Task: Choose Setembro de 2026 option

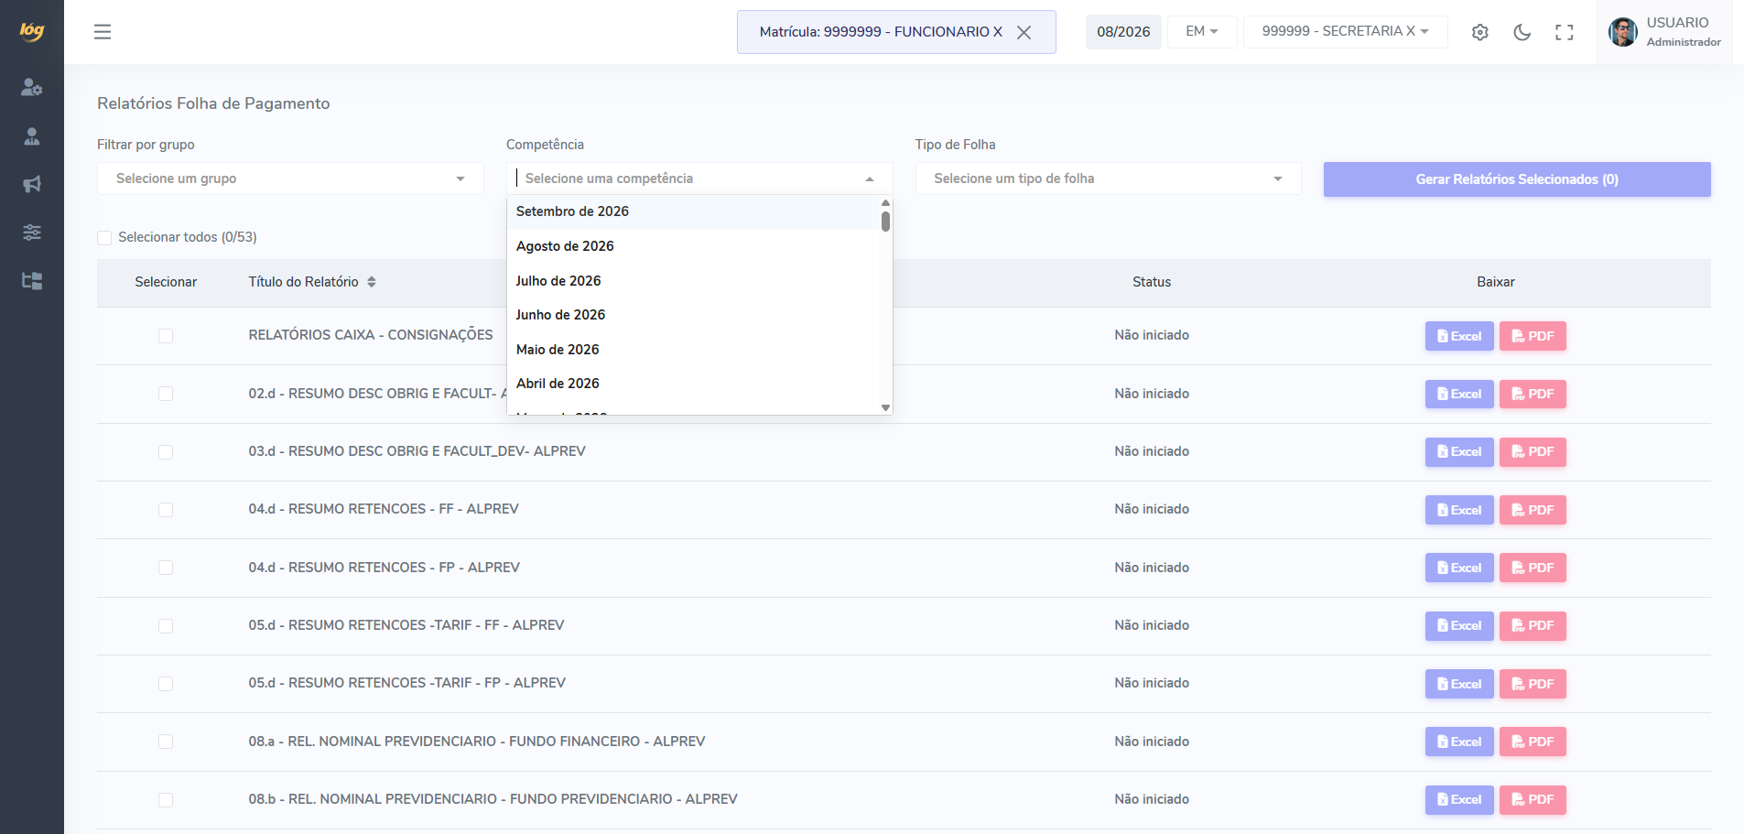Action: (693, 211)
